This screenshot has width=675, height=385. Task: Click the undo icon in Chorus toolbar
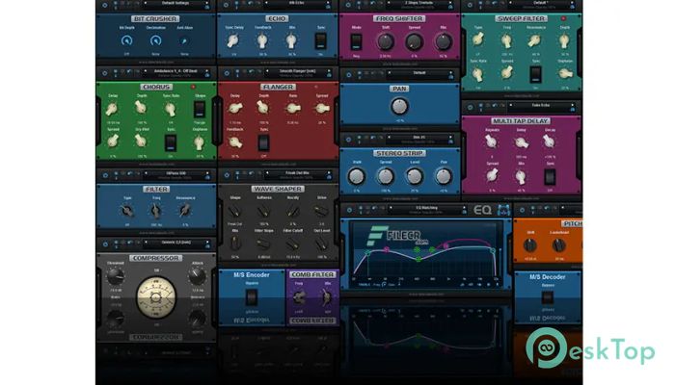[129, 72]
